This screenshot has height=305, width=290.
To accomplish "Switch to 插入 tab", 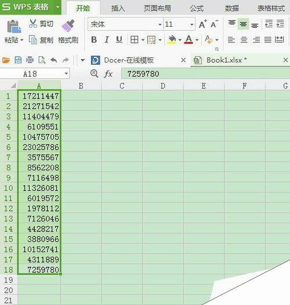I will (x=118, y=8).
